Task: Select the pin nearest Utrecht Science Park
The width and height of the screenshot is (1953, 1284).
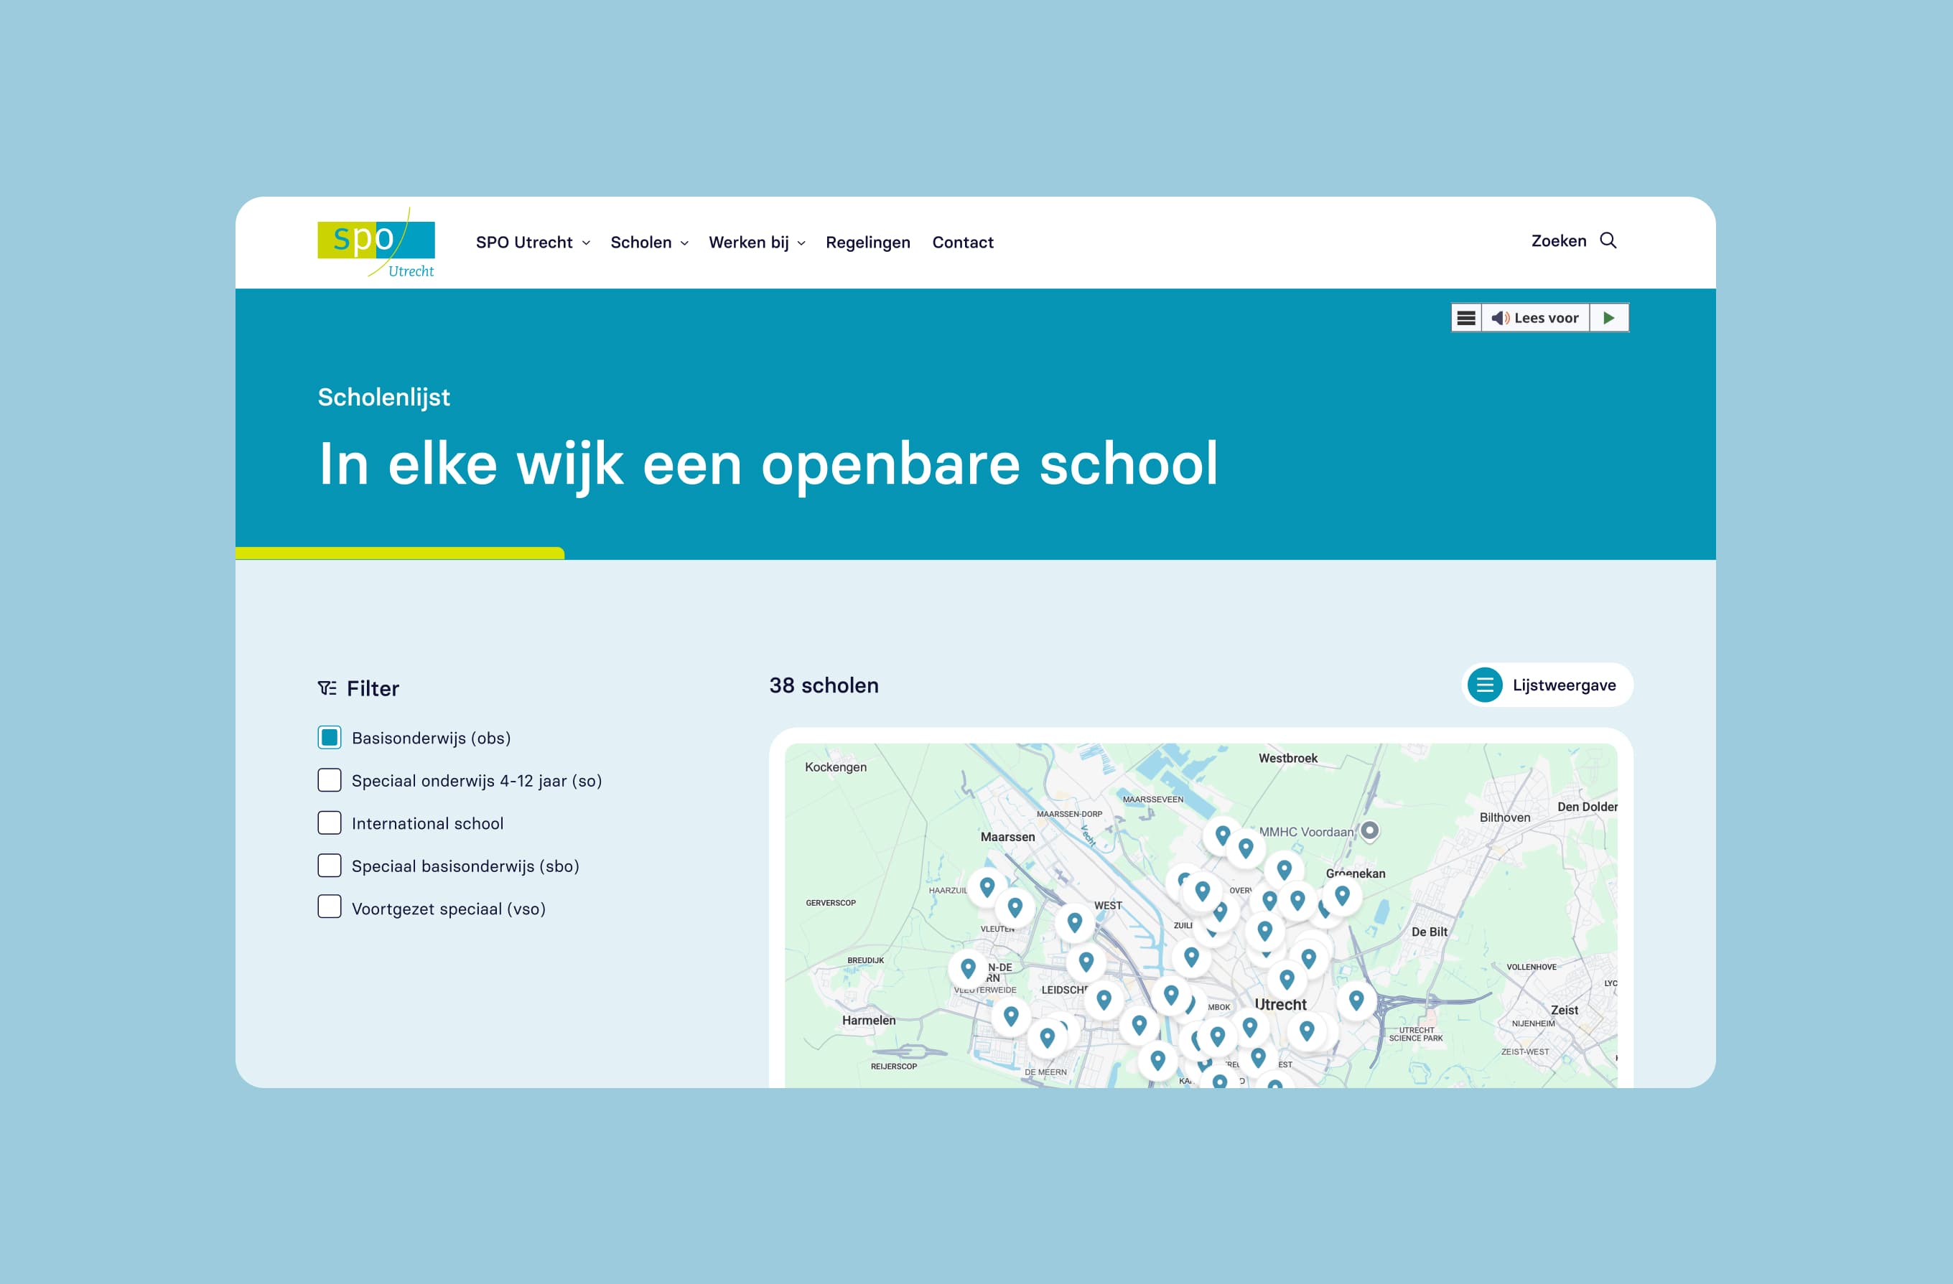Action: [x=1356, y=1001]
